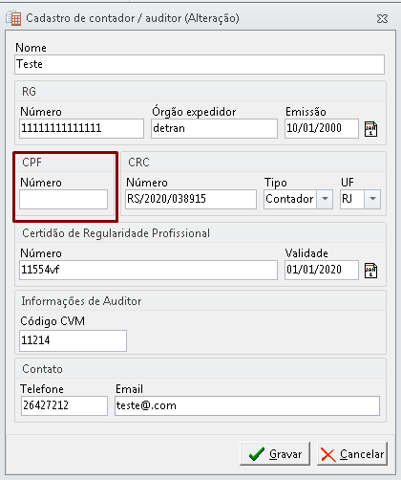401x480 pixels.
Task: Expand the Tipo dropdown showing Contador
Action: point(325,199)
